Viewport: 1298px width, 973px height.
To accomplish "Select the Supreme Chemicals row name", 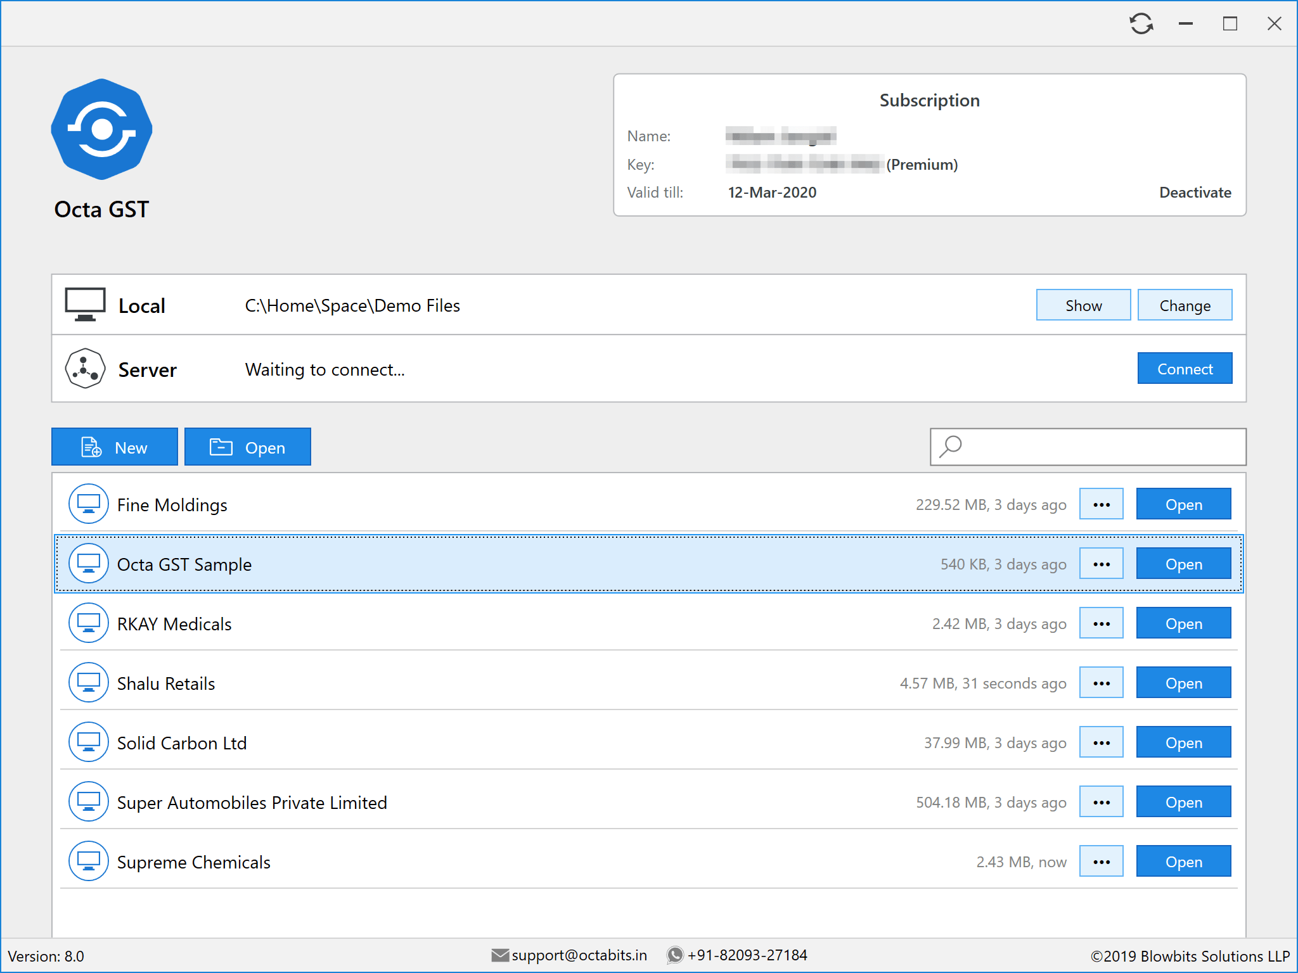I will pyautogui.click(x=194, y=862).
